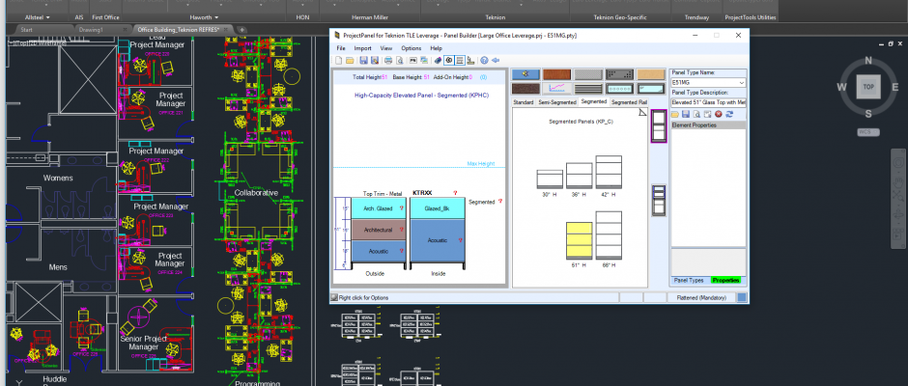This screenshot has height=386, width=908.
Task: Click the triangle icon at tab area corner
Action: (x=642, y=112)
